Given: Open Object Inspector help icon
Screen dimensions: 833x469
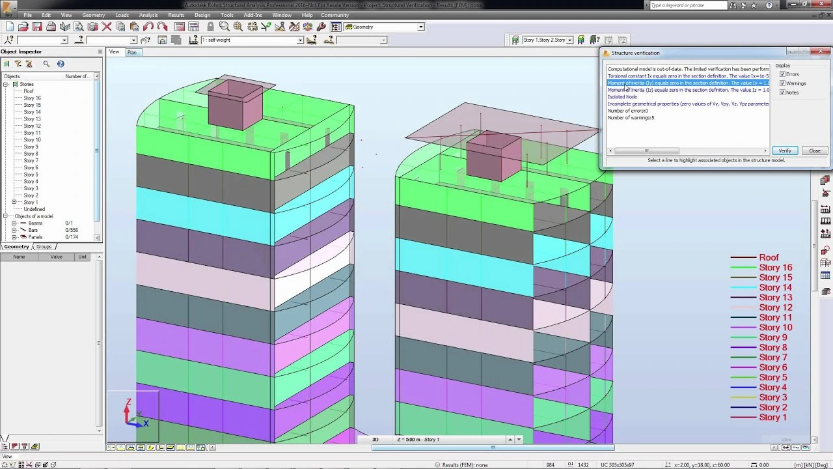Looking at the screenshot, I should [x=61, y=64].
